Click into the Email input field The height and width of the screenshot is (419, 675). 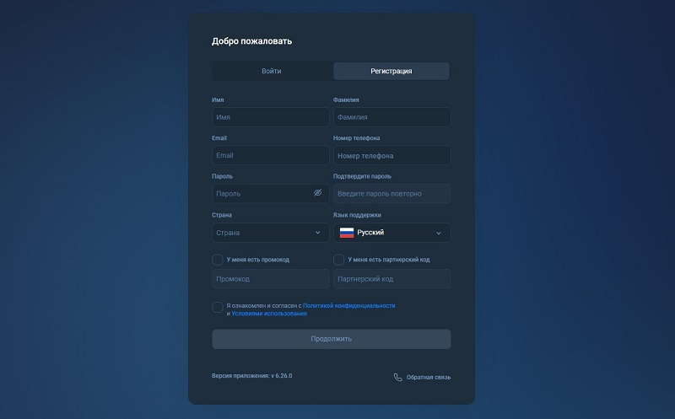(271, 155)
